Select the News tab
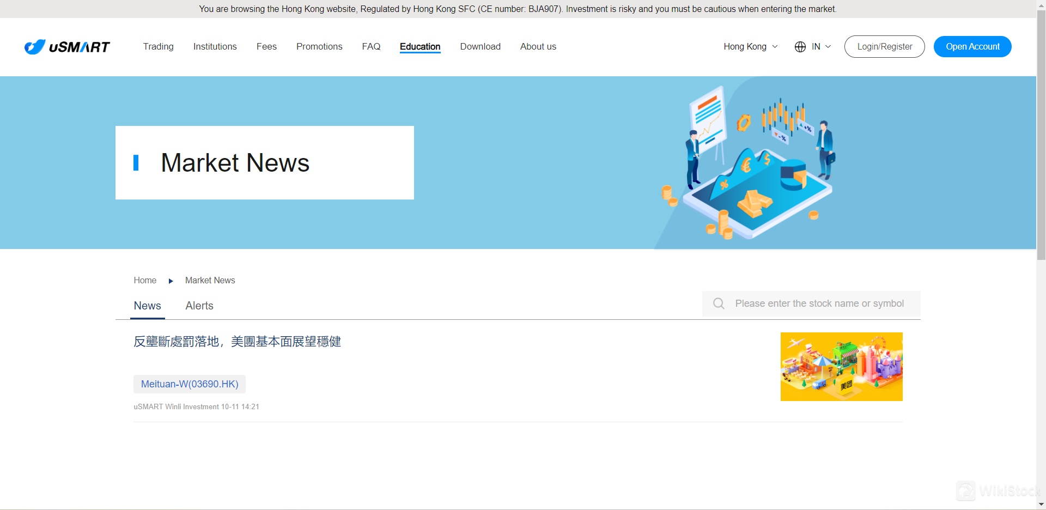This screenshot has width=1046, height=510. point(148,306)
